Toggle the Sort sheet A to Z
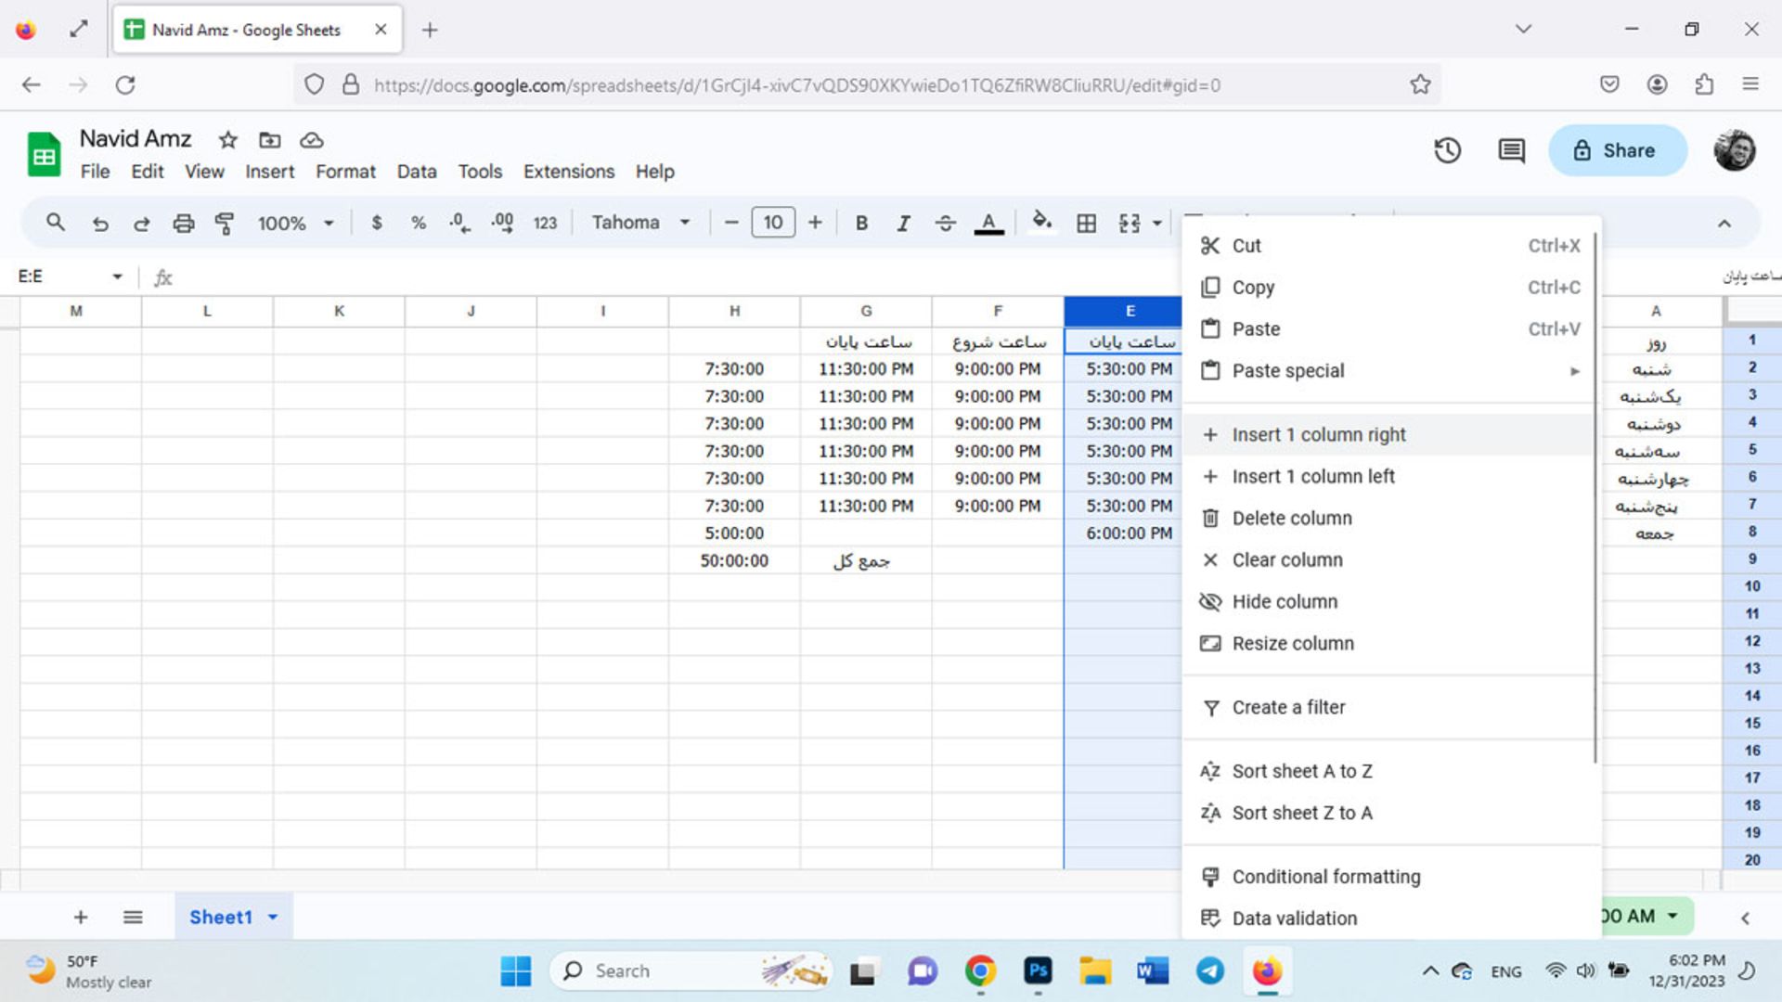 click(x=1302, y=771)
